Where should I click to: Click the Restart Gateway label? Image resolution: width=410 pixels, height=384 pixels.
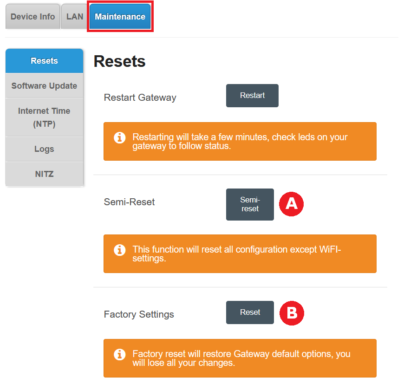[x=139, y=98]
